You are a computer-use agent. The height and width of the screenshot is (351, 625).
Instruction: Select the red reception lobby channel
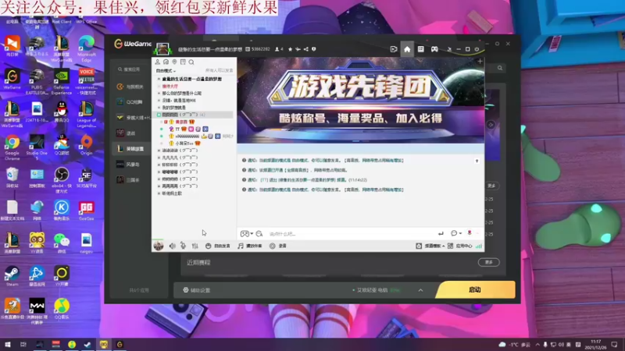(170, 87)
